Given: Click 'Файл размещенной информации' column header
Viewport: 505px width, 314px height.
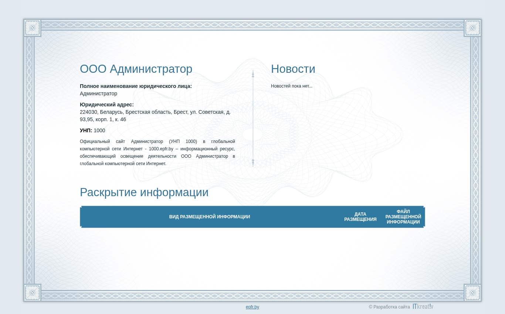Looking at the screenshot, I should (x=403, y=217).
